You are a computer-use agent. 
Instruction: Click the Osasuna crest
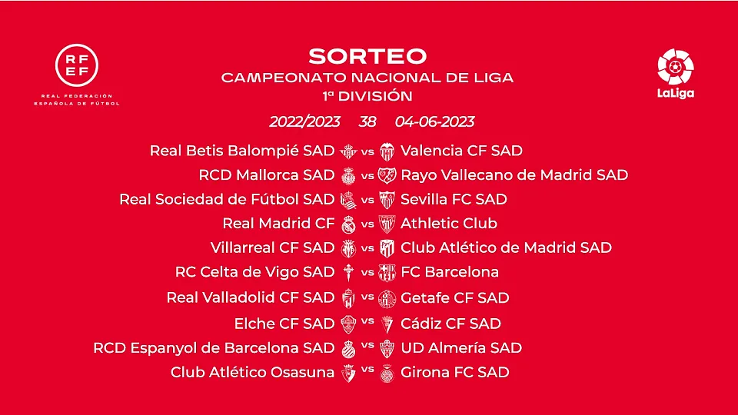pos(348,373)
